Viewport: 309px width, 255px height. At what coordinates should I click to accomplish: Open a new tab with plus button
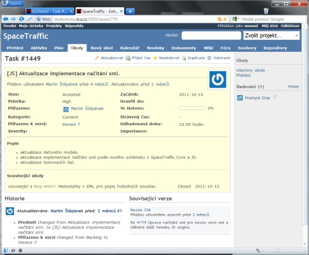pos(130,11)
